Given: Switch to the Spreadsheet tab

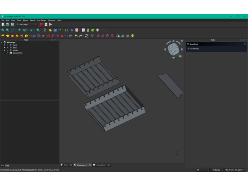Looking at the screenshot, I should click(101, 165).
